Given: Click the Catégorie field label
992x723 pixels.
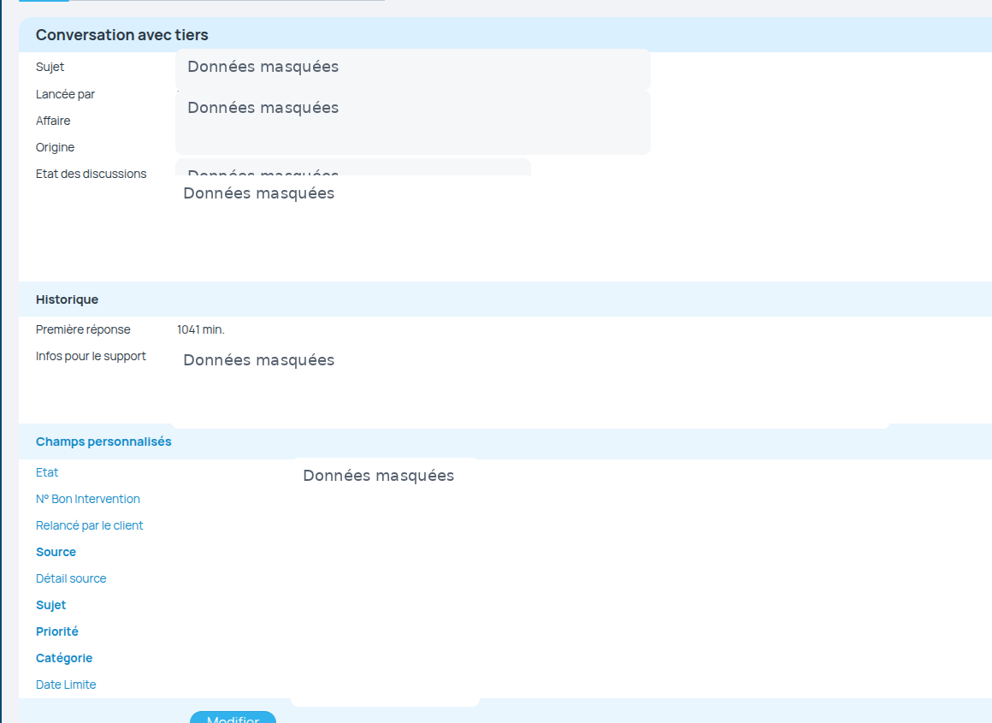Looking at the screenshot, I should pyautogui.click(x=64, y=659).
